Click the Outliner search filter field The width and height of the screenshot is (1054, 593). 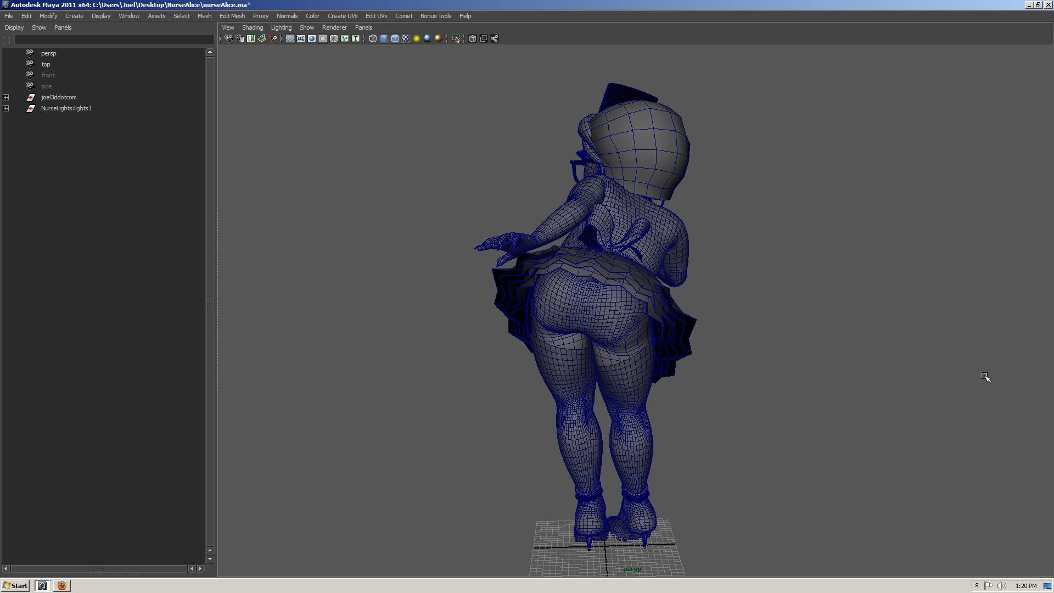tap(114, 40)
